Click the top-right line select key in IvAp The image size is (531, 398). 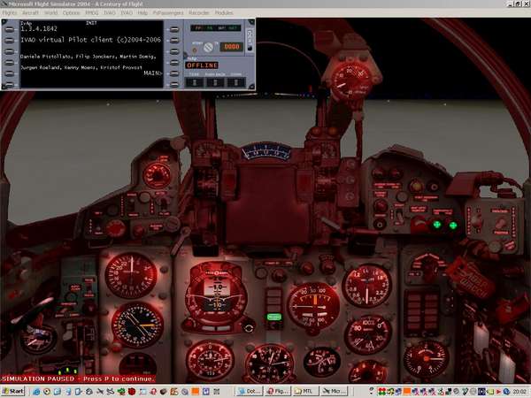174,30
